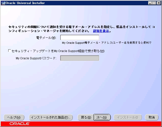
Task: Click the Oracle Universal Installer title bar text
Action: coord(25,3)
